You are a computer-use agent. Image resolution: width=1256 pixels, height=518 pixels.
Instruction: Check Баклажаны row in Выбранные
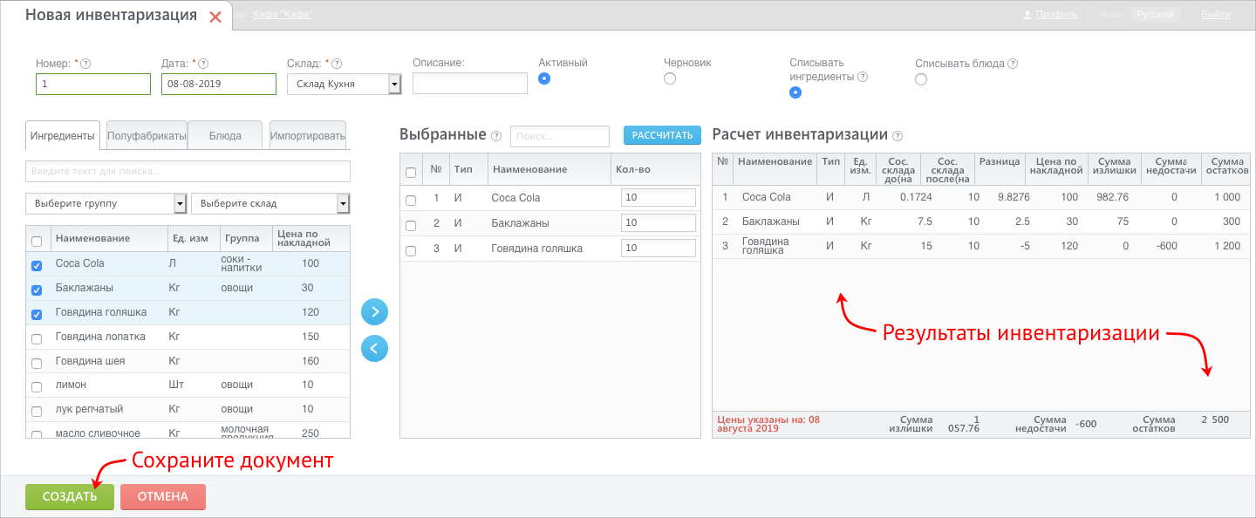411,226
